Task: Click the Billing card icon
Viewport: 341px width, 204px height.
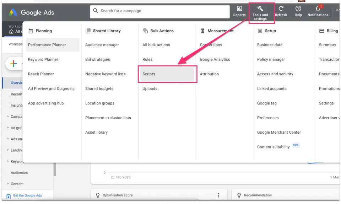Action: [x=322, y=31]
